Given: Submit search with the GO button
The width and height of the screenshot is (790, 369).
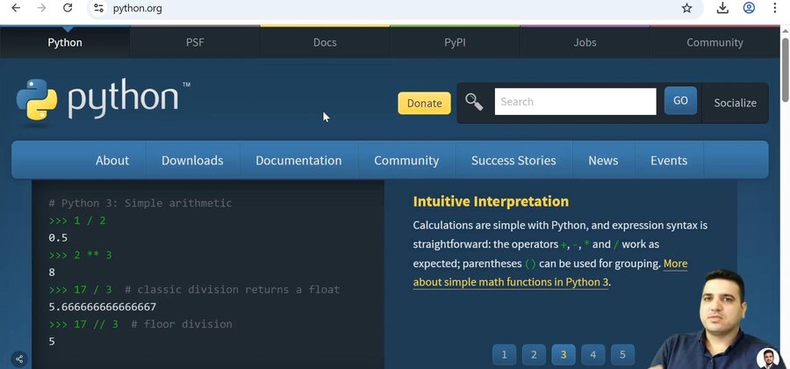Looking at the screenshot, I should coord(680,101).
